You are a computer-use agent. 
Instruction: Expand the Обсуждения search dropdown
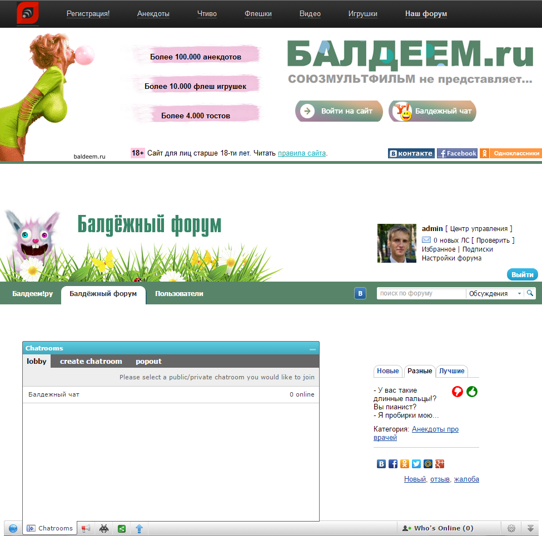[x=495, y=293]
